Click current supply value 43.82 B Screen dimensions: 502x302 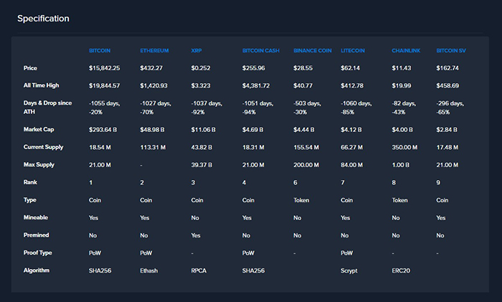202,147
